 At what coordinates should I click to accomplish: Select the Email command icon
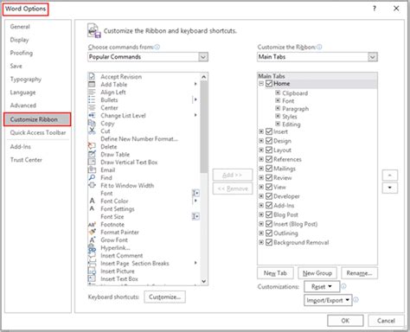coord(92,169)
